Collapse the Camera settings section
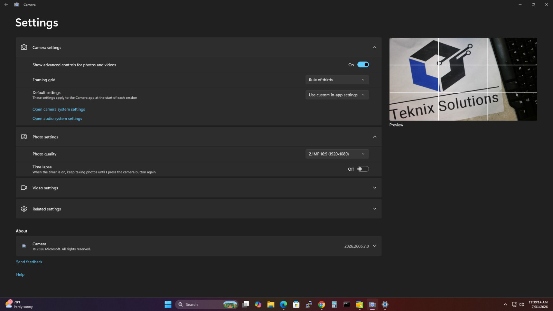Image resolution: width=553 pixels, height=311 pixels. point(375,47)
